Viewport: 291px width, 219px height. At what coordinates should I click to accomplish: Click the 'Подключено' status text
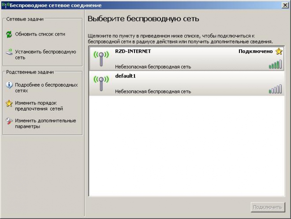[256, 51]
